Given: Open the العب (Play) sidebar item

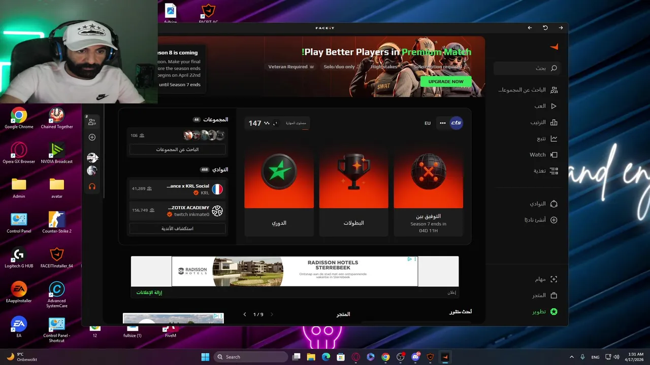Looking at the screenshot, I should pos(545,106).
